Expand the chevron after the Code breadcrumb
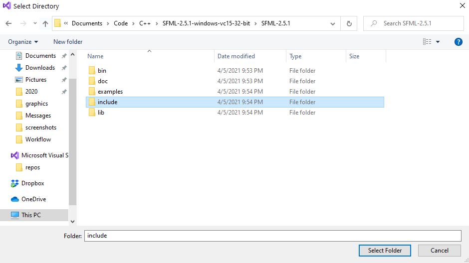Image resolution: width=469 pixels, height=263 pixels. (x=133, y=23)
